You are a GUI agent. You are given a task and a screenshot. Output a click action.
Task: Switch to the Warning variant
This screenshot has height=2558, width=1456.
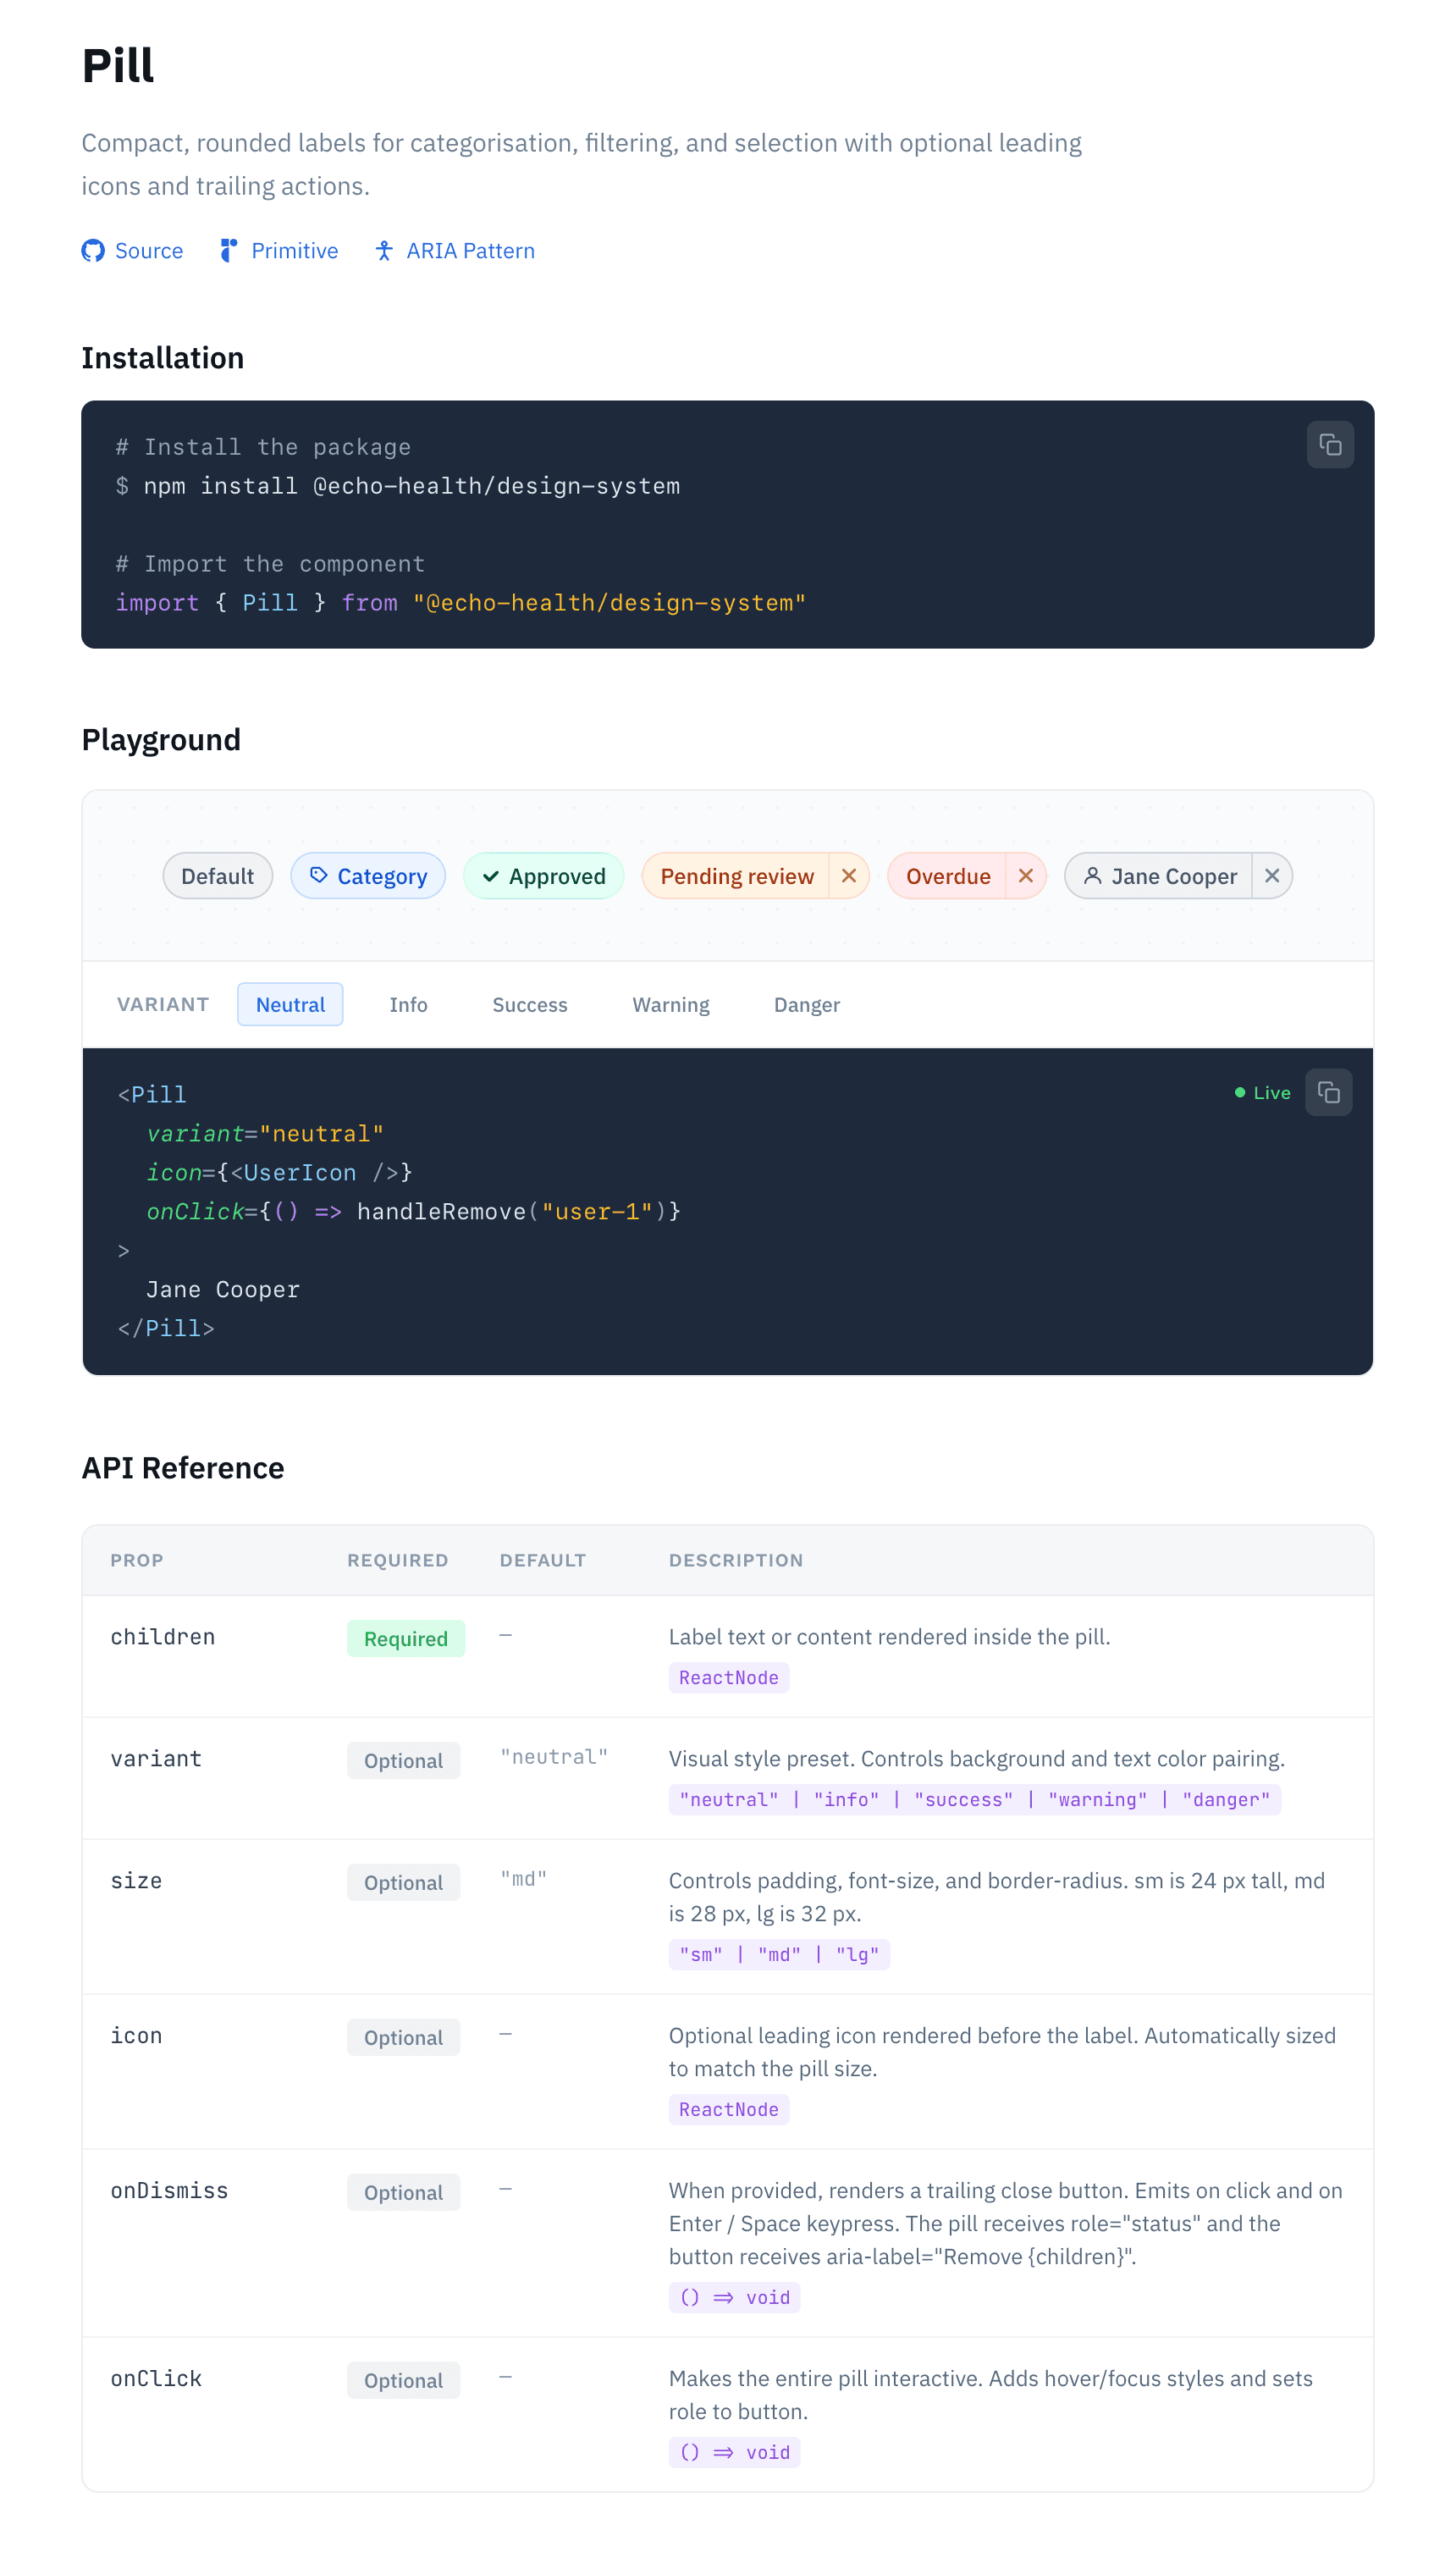tap(670, 1004)
